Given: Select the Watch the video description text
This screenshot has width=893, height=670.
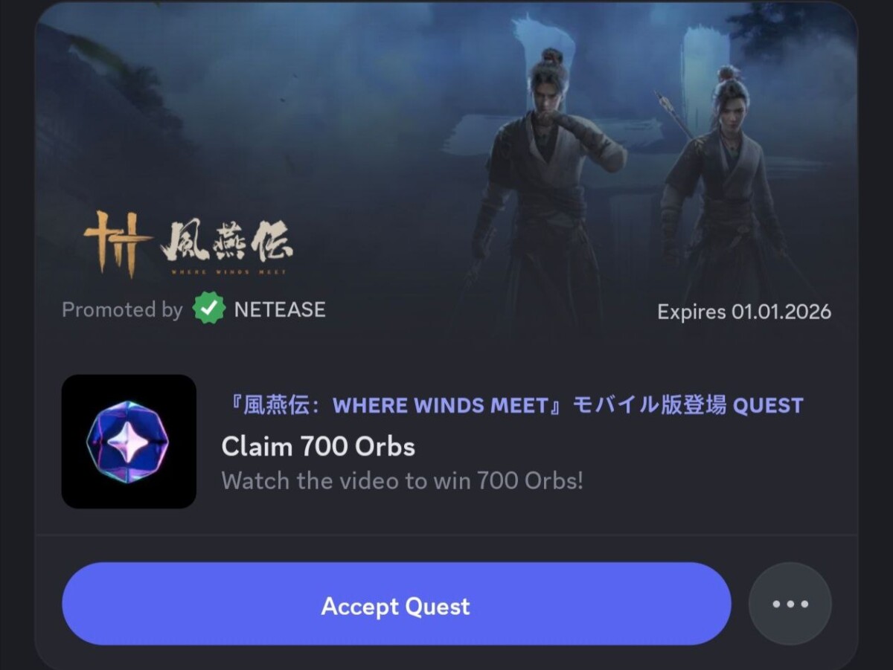Looking at the screenshot, I should (403, 480).
